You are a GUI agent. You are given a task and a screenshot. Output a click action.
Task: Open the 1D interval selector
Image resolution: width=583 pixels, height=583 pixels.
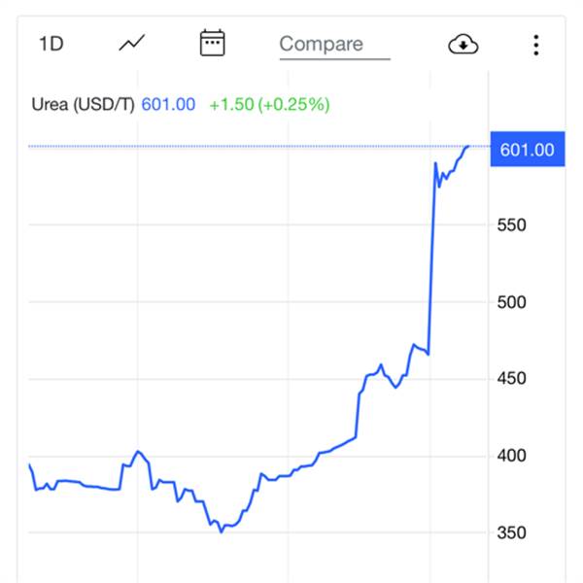coord(51,44)
